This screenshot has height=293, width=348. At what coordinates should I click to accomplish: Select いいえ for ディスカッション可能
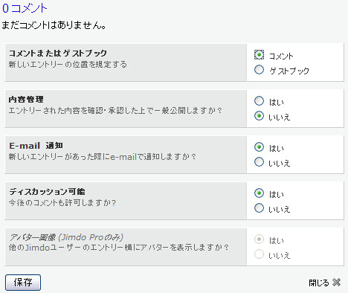tap(259, 208)
